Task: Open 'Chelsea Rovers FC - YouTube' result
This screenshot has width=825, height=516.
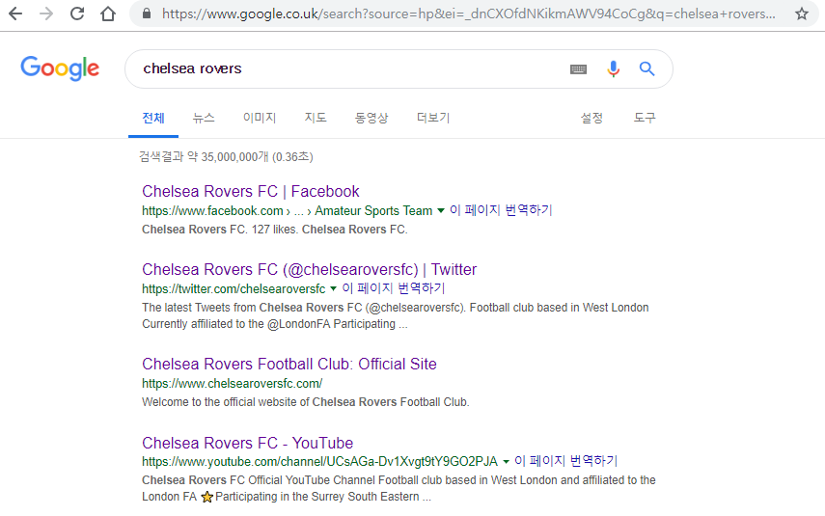Action: pos(247,443)
